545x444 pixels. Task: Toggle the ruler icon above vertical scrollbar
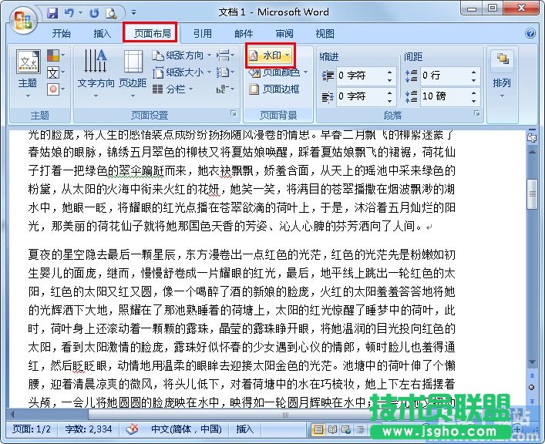pyautogui.click(x=532, y=137)
